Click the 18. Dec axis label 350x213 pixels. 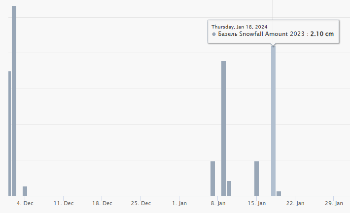pyautogui.click(x=103, y=203)
